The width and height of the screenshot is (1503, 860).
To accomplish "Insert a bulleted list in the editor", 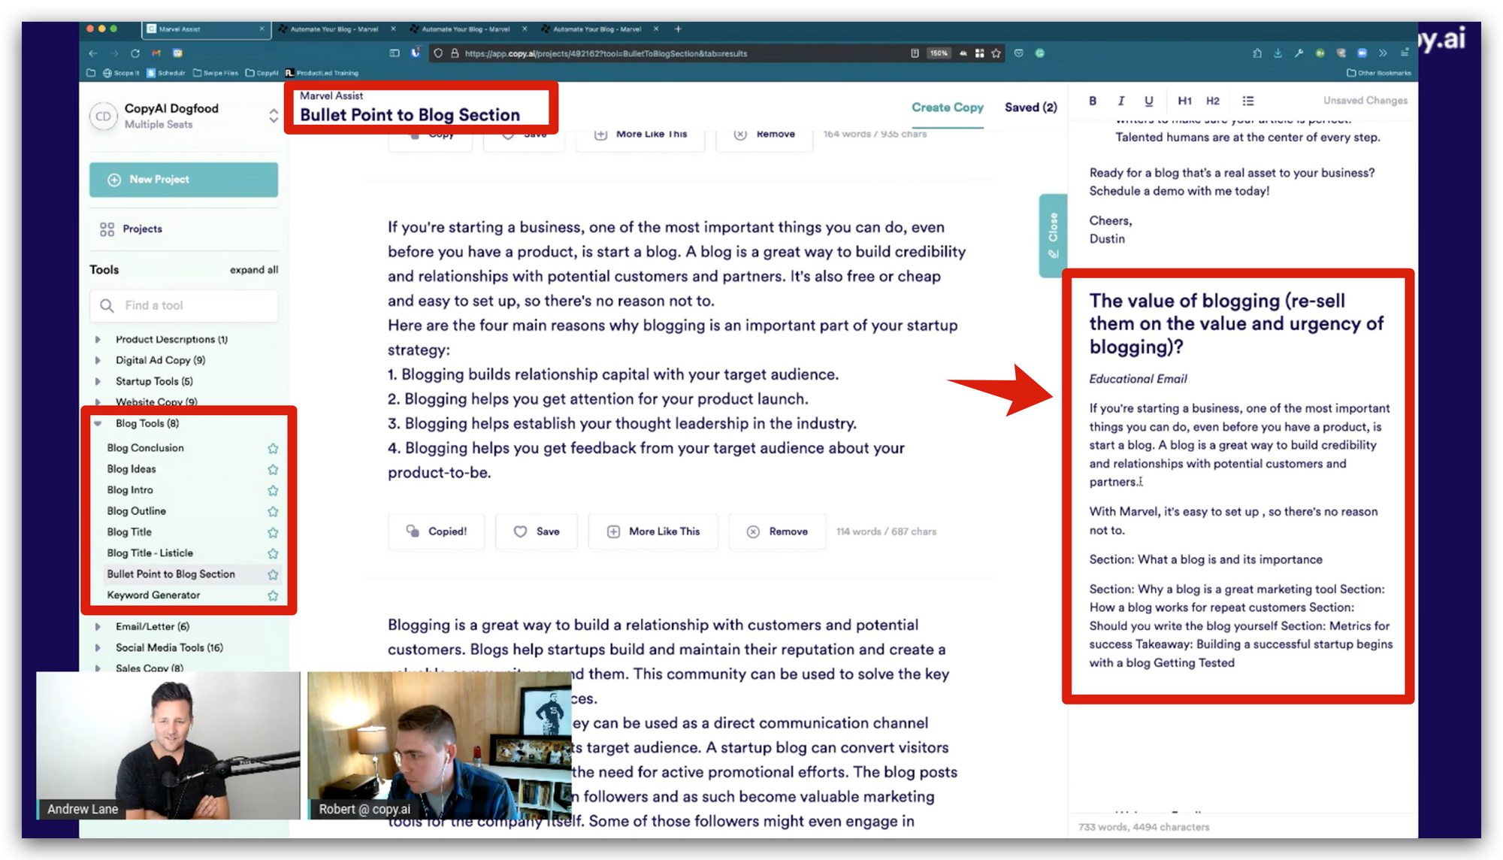I will tap(1248, 101).
